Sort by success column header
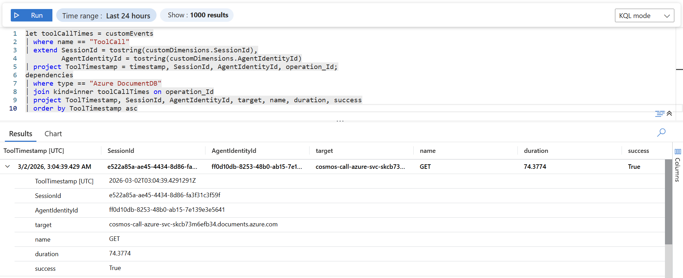The width and height of the screenshot is (683, 278). click(x=638, y=151)
